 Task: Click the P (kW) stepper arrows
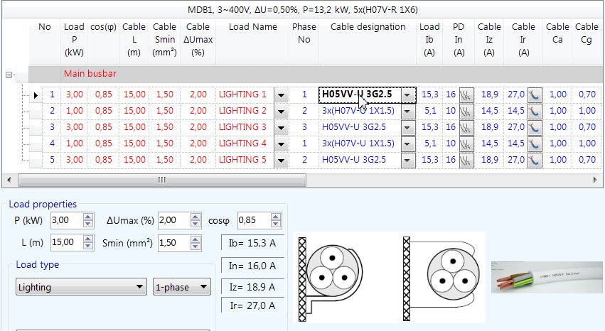click(x=88, y=220)
